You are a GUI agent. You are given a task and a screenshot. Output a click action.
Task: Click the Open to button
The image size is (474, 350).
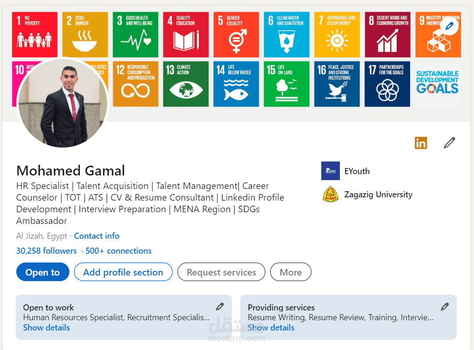(x=43, y=272)
